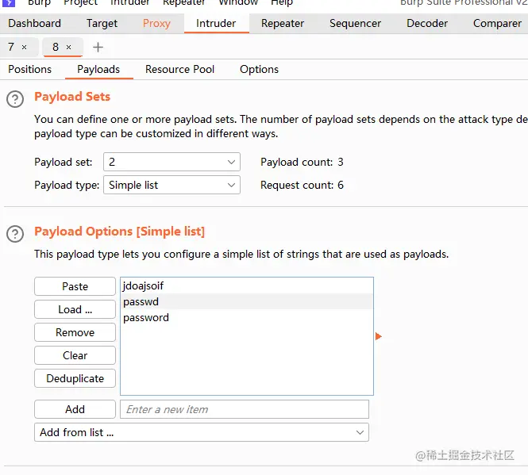Add a new Intruder tab with plus
Image resolution: width=528 pixels, height=475 pixels.
point(98,47)
